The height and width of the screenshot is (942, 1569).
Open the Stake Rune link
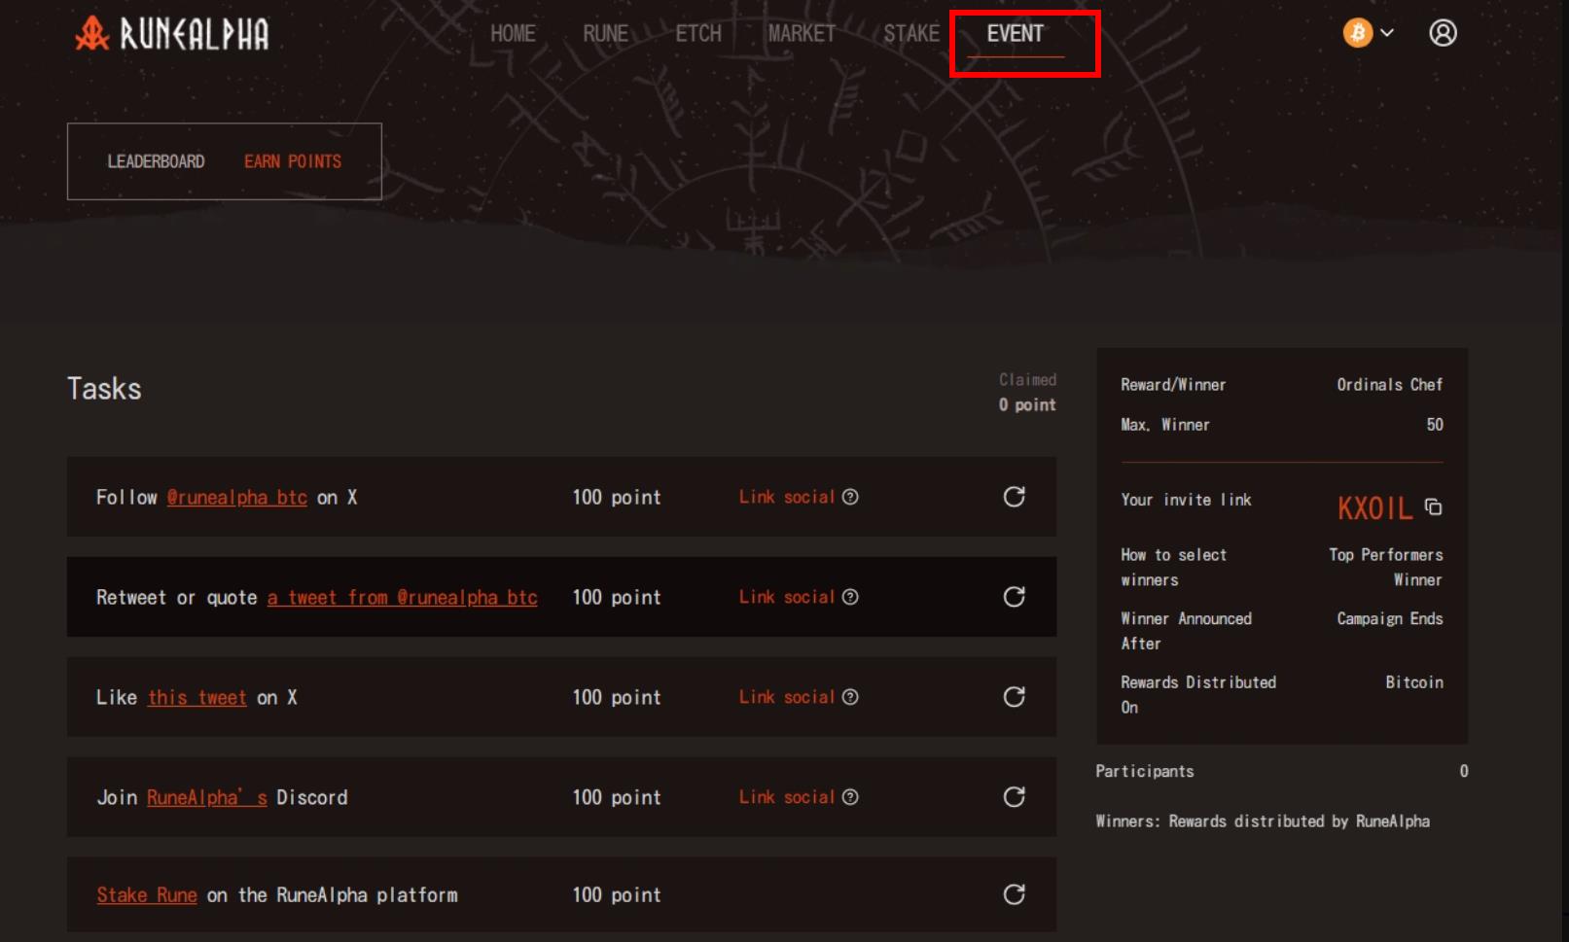147,895
